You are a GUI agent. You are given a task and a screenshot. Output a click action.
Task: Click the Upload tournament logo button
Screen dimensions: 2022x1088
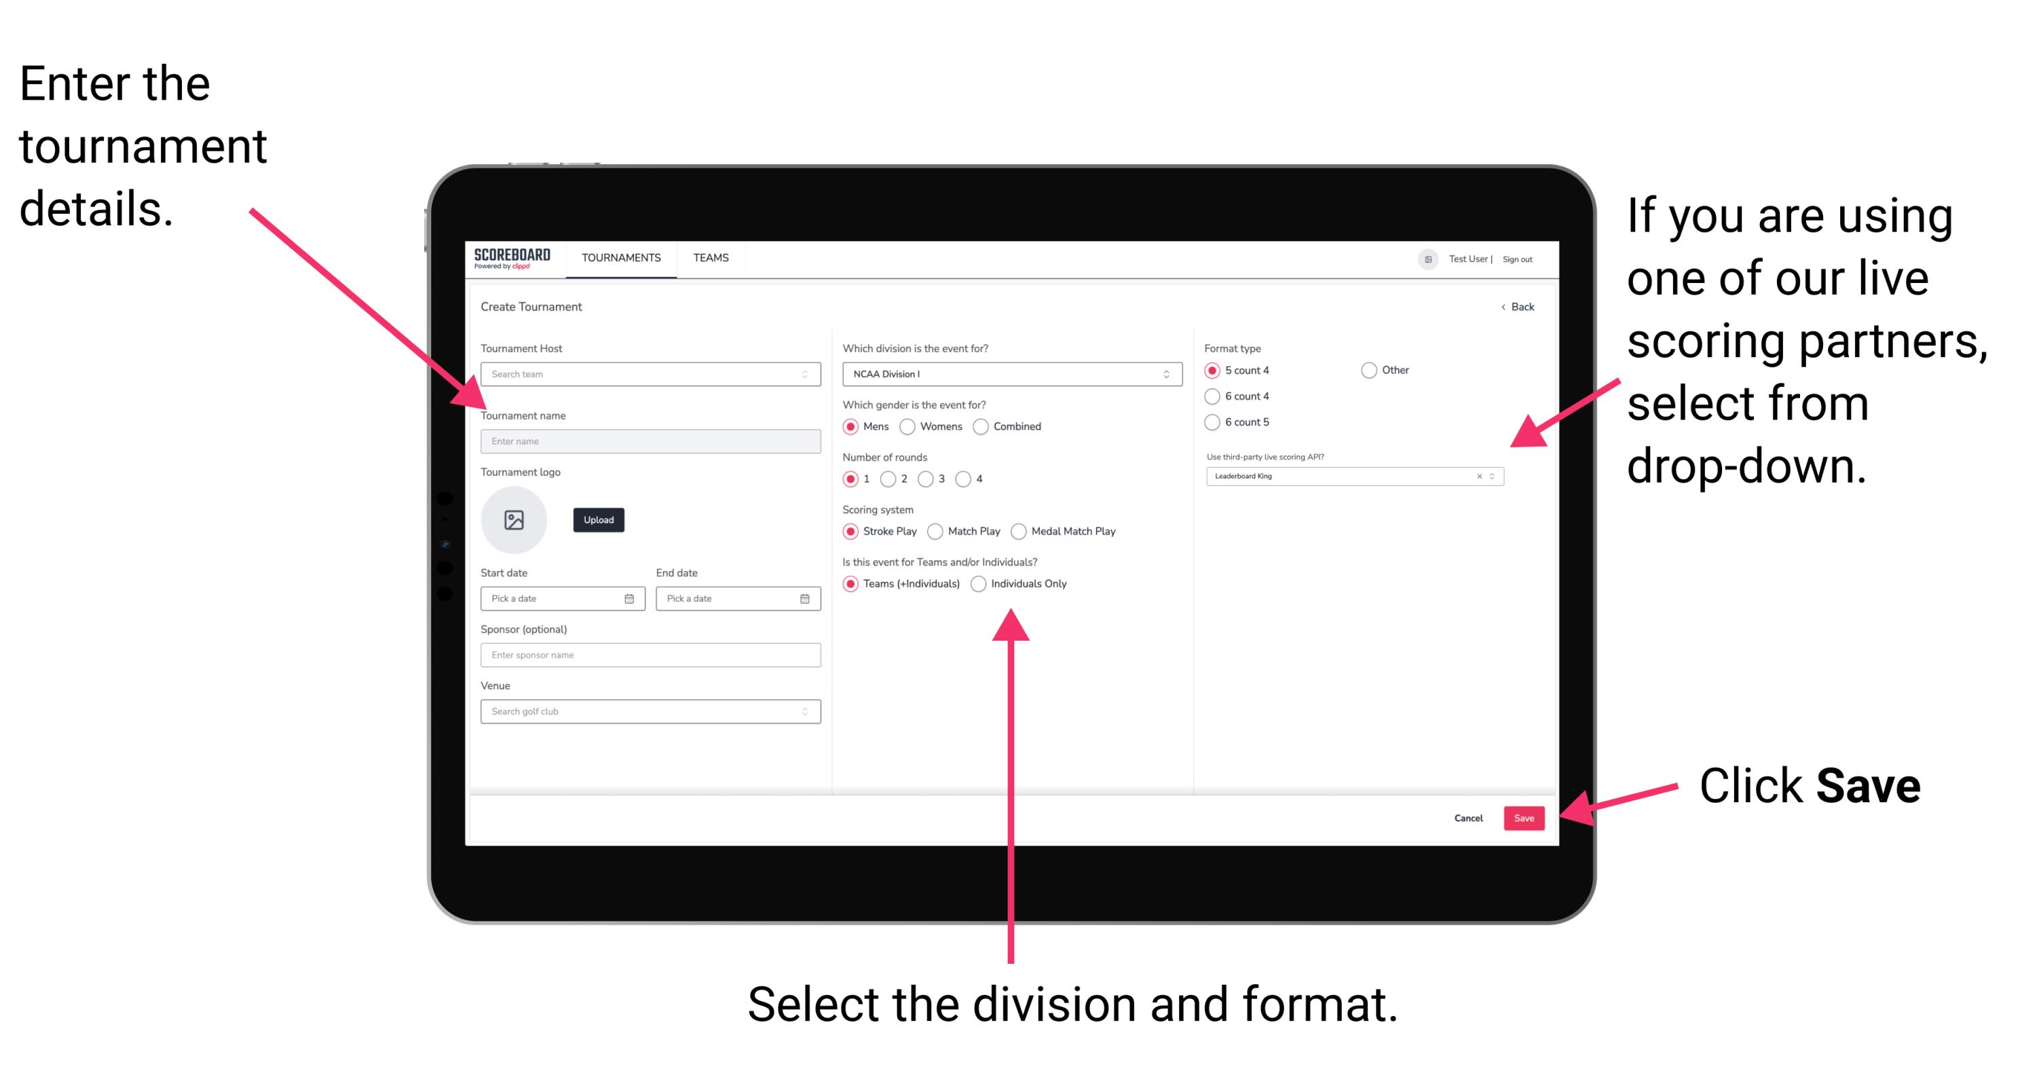click(x=597, y=520)
